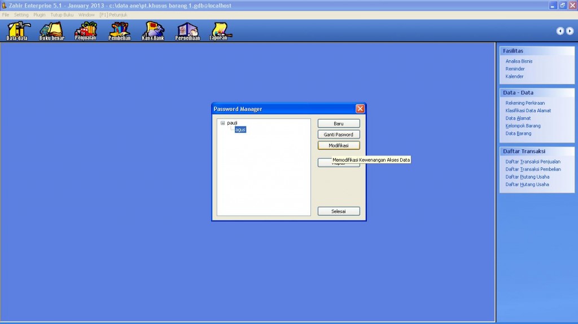Open the Tutup Buku menu
The image size is (578, 324).
pos(62,14)
